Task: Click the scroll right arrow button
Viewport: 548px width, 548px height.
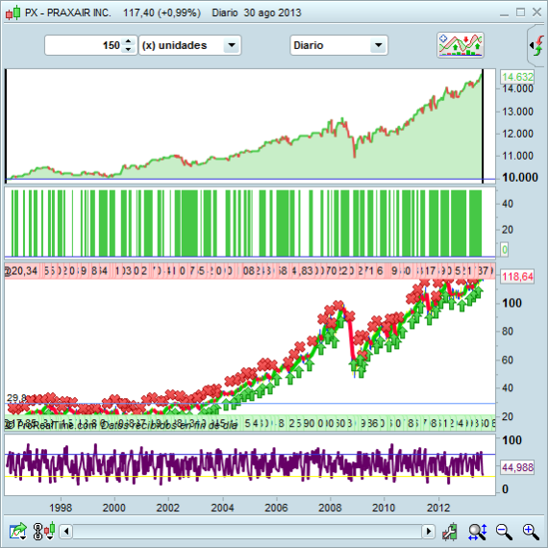Action: pyautogui.click(x=428, y=532)
